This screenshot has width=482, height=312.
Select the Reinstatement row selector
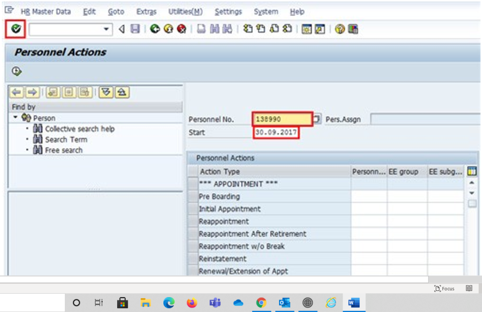click(x=193, y=259)
